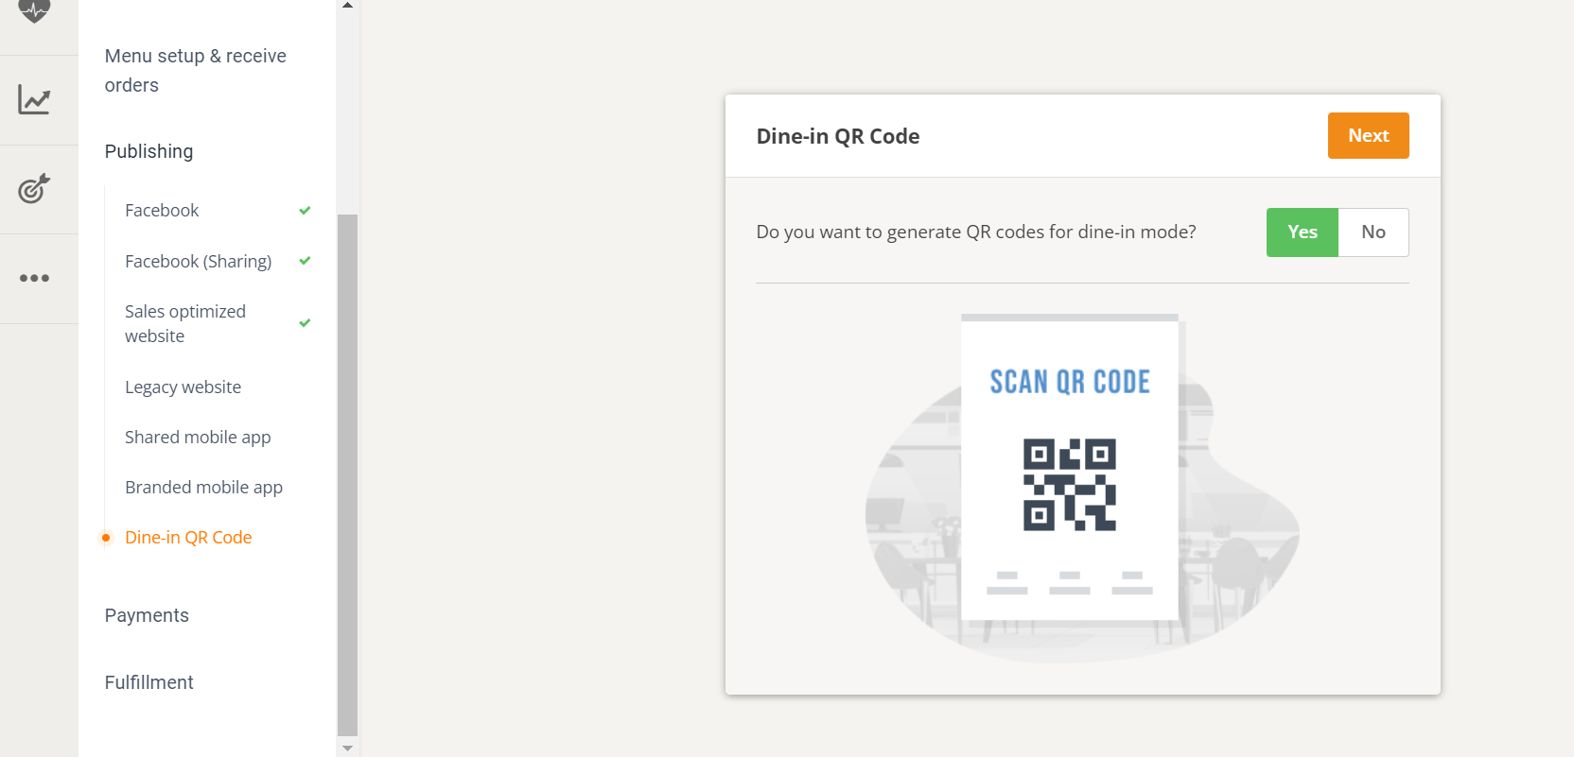Open the three-dots more icon
Screen dimensions: 1574x757
click(34, 278)
